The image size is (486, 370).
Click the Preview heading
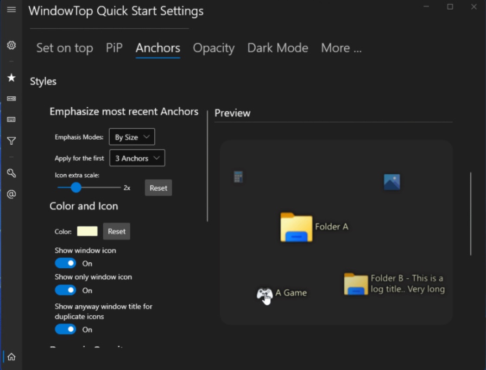click(233, 113)
